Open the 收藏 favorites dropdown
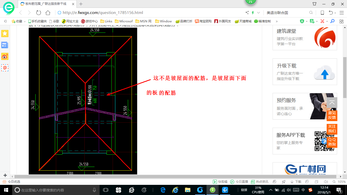 point(19,21)
